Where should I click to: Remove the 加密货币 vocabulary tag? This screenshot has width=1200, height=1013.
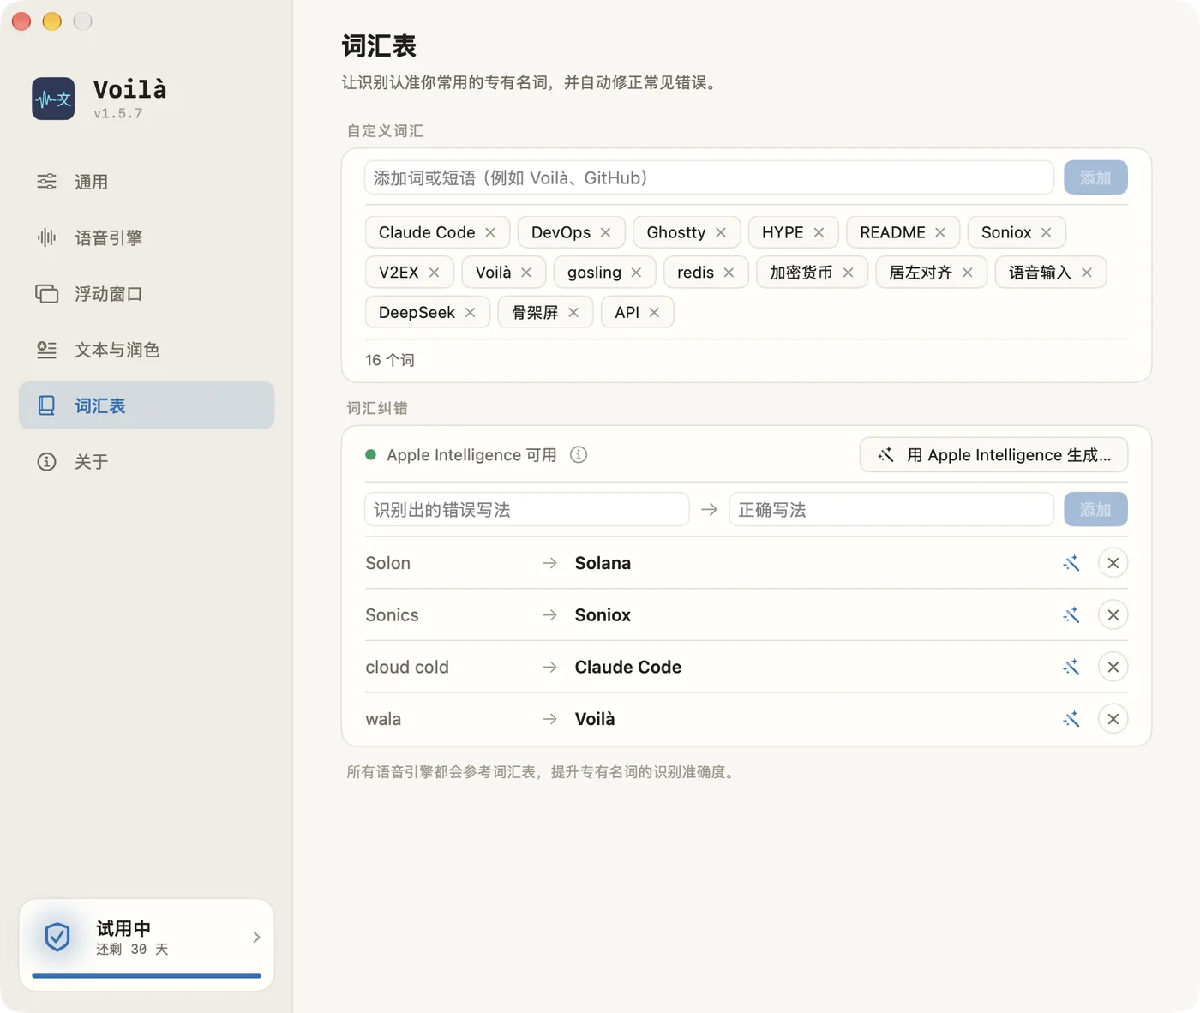click(848, 273)
